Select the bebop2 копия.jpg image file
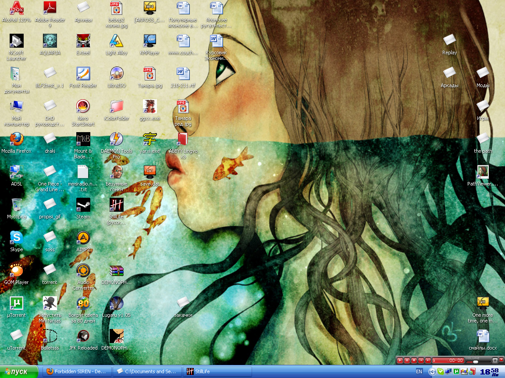 117,14
